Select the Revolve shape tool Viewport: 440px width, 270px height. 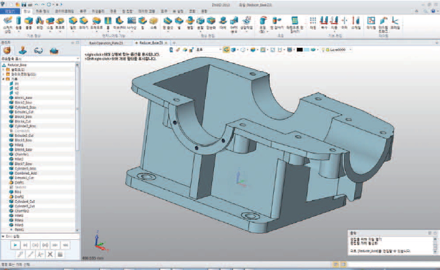(39, 22)
